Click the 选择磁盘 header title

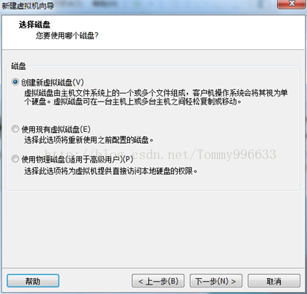pyautogui.click(x=34, y=25)
